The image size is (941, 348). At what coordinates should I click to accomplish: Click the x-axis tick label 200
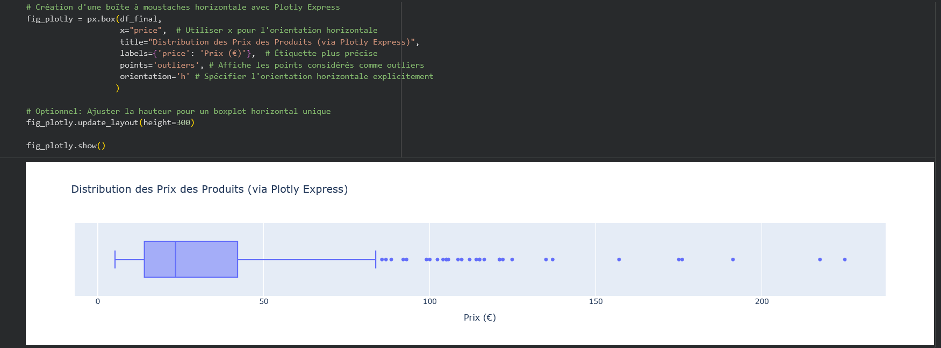(762, 301)
